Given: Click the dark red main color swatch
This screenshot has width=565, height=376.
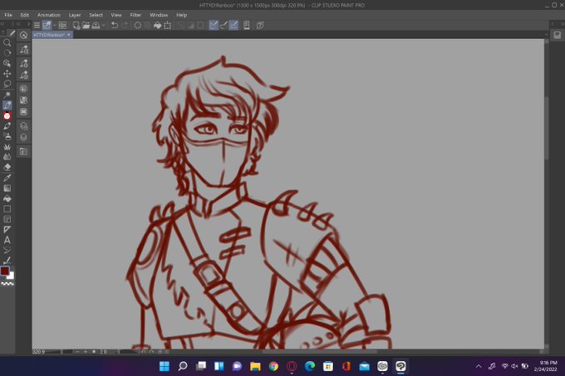Looking at the screenshot, I should point(5,271).
